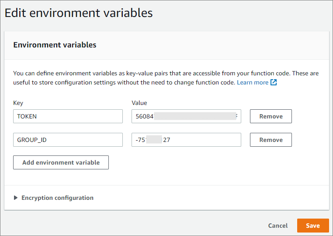Click the Environment variables panel heading

tap(55, 45)
